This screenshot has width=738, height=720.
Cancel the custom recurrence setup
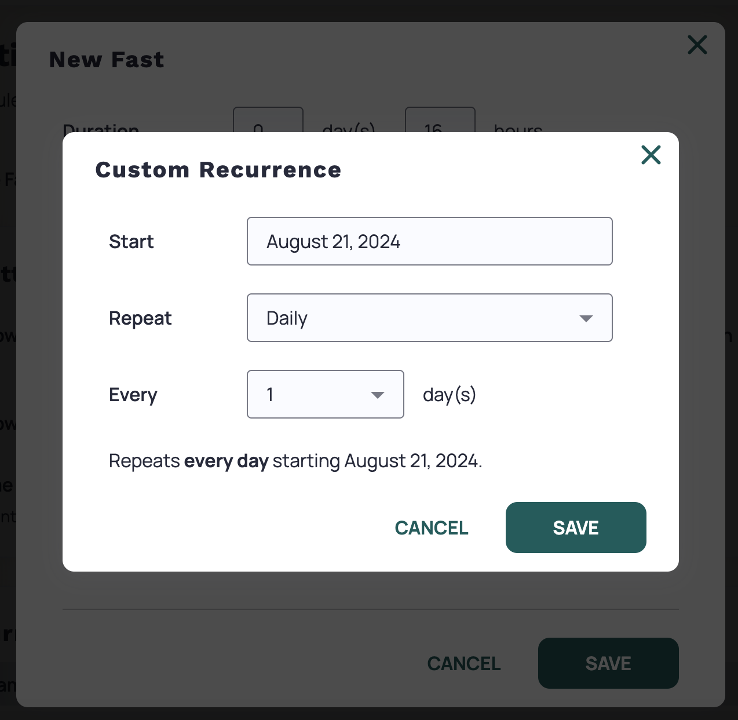[431, 528]
